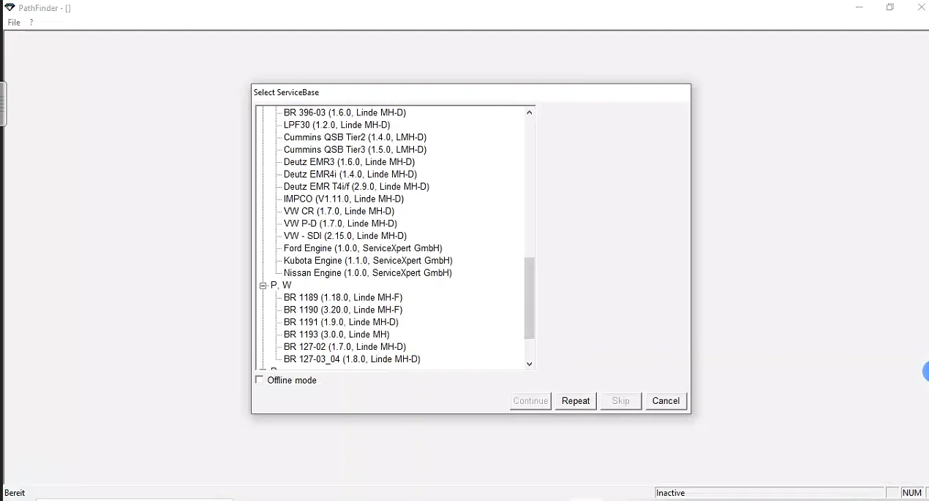The width and height of the screenshot is (929, 501).
Task: Select Deutz EMR T4i/f (2.9.0) entry
Action: (x=356, y=187)
